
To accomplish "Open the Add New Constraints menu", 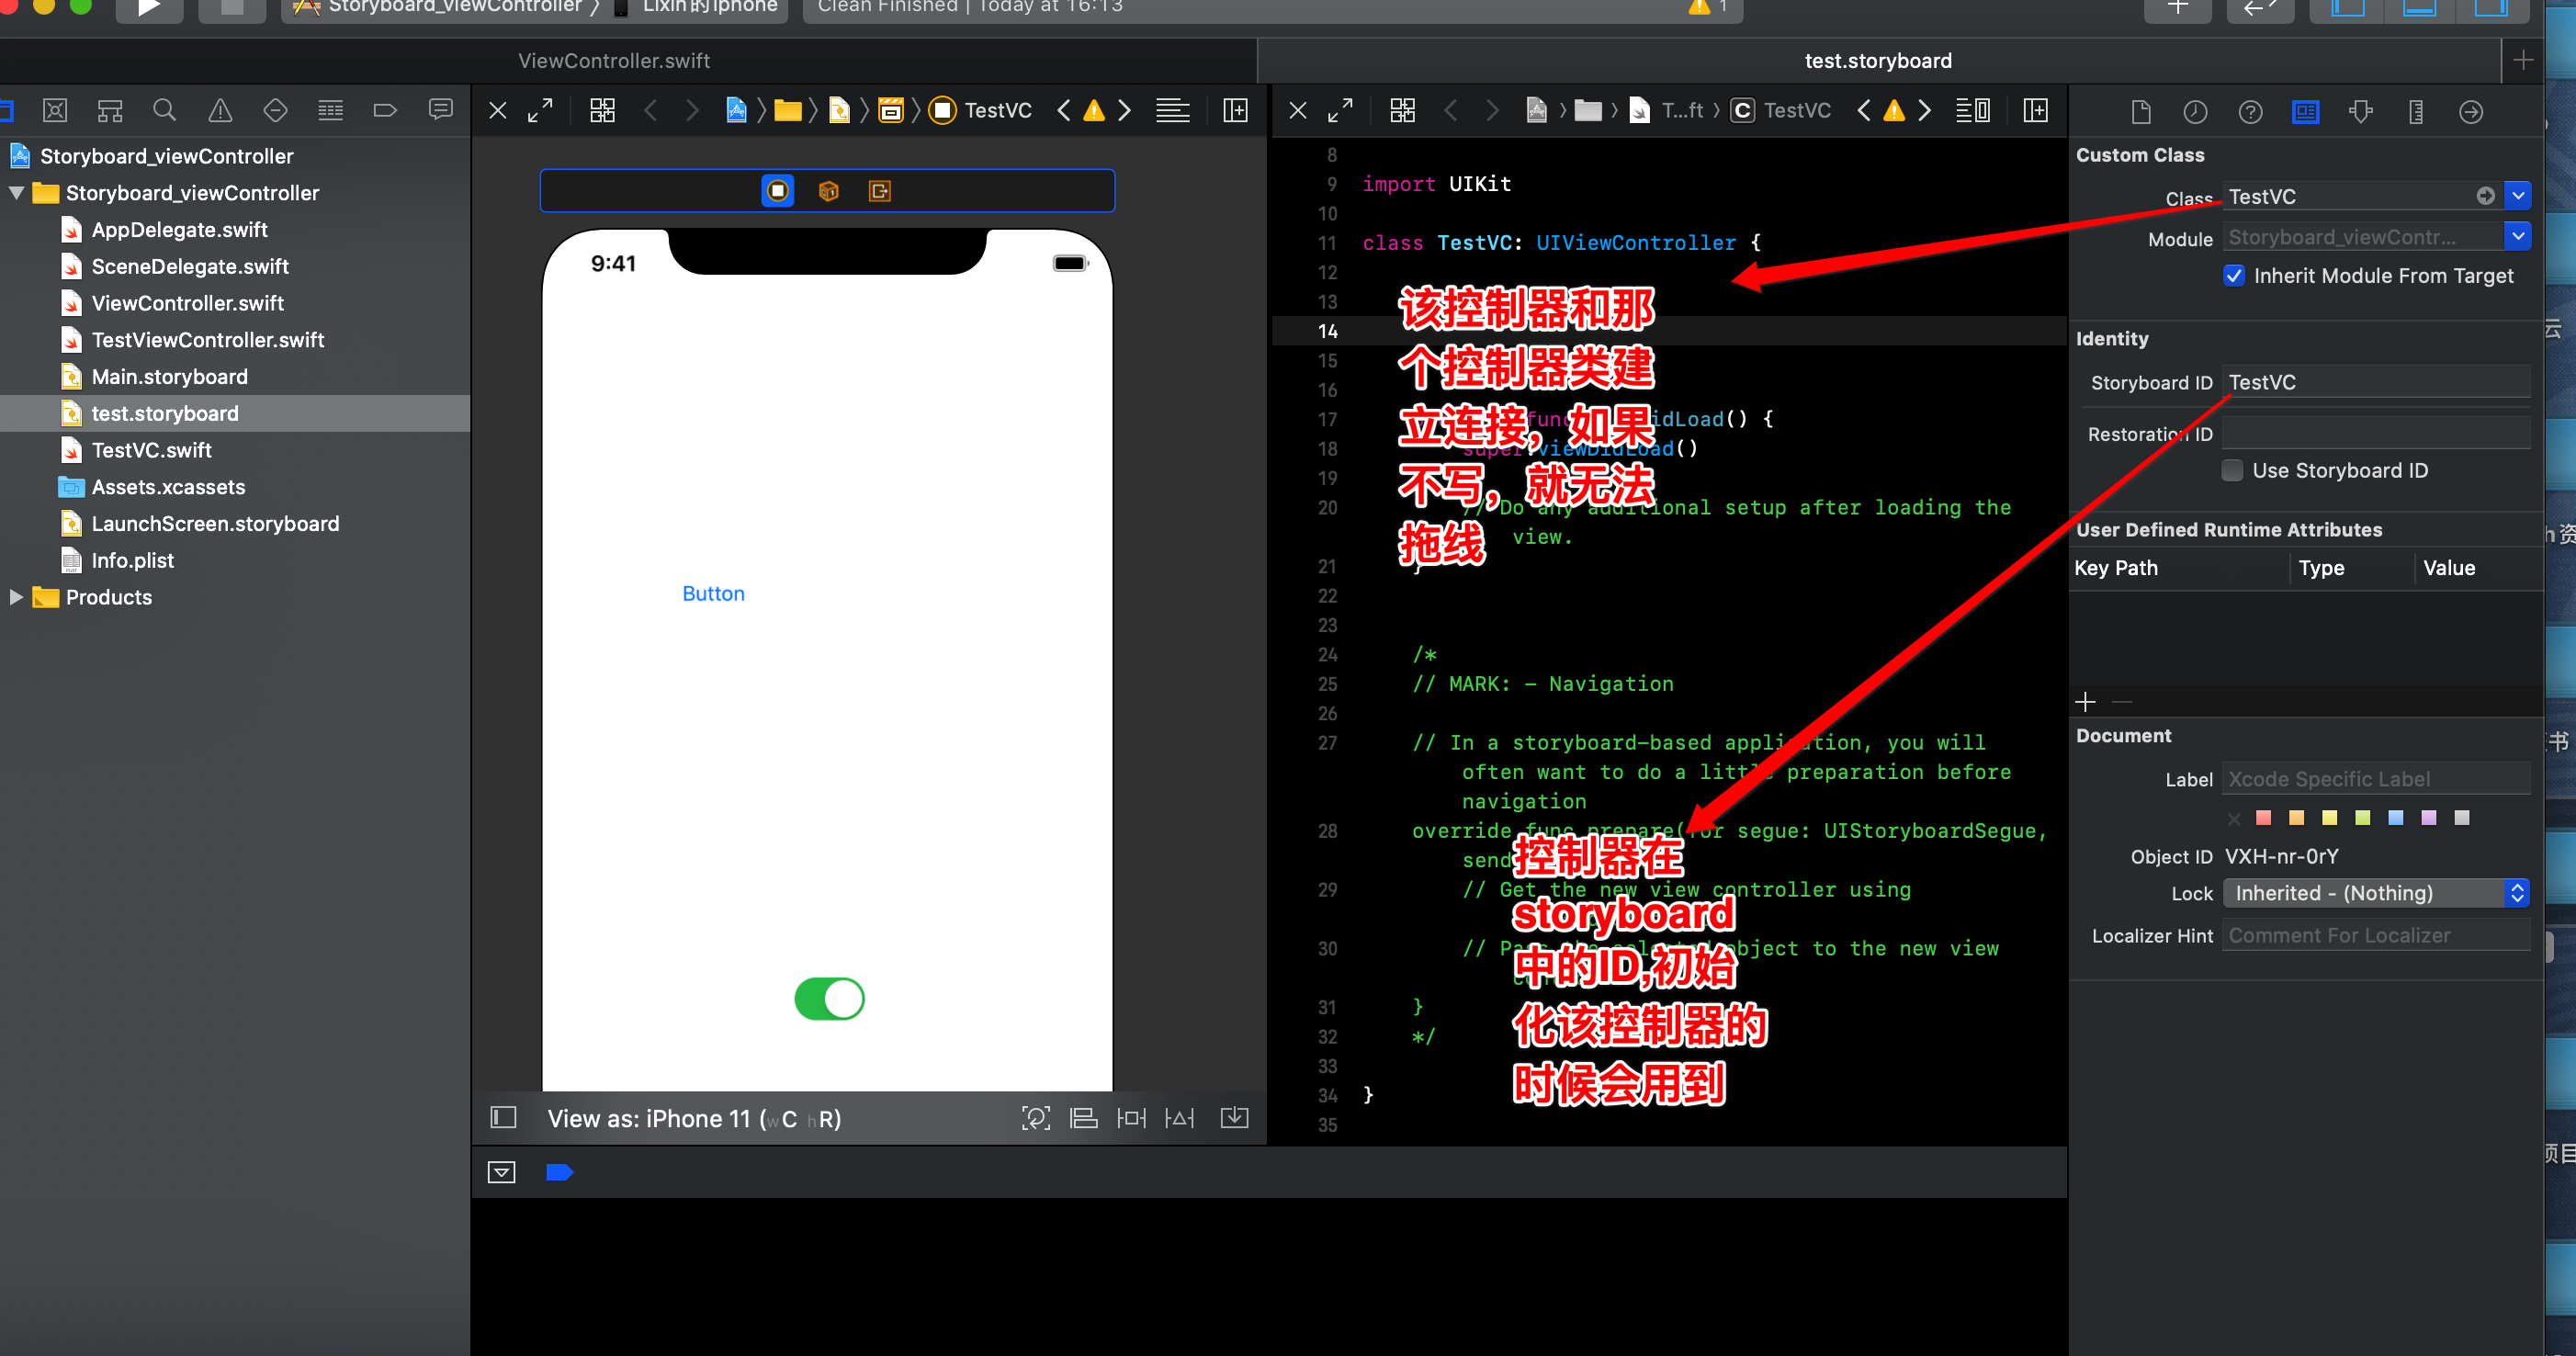I will pyautogui.click(x=1131, y=1118).
